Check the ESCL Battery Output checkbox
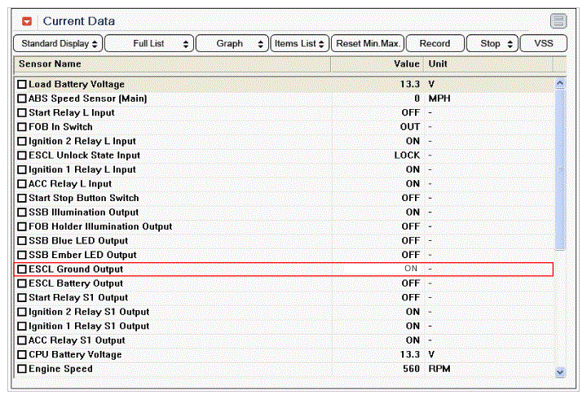This screenshot has width=587, height=399. click(x=22, y=283)
